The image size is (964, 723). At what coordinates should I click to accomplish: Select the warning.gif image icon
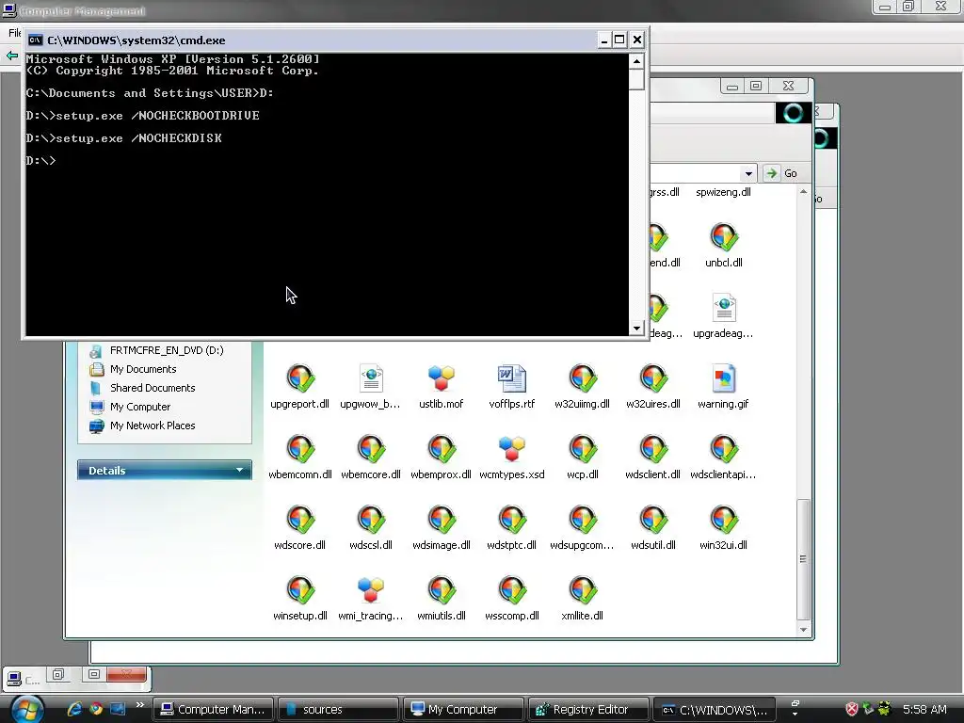click(x=724, y=378)
